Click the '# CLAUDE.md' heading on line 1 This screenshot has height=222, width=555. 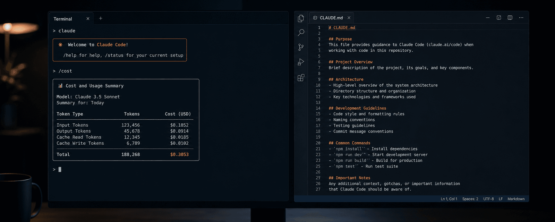(342, 27)
